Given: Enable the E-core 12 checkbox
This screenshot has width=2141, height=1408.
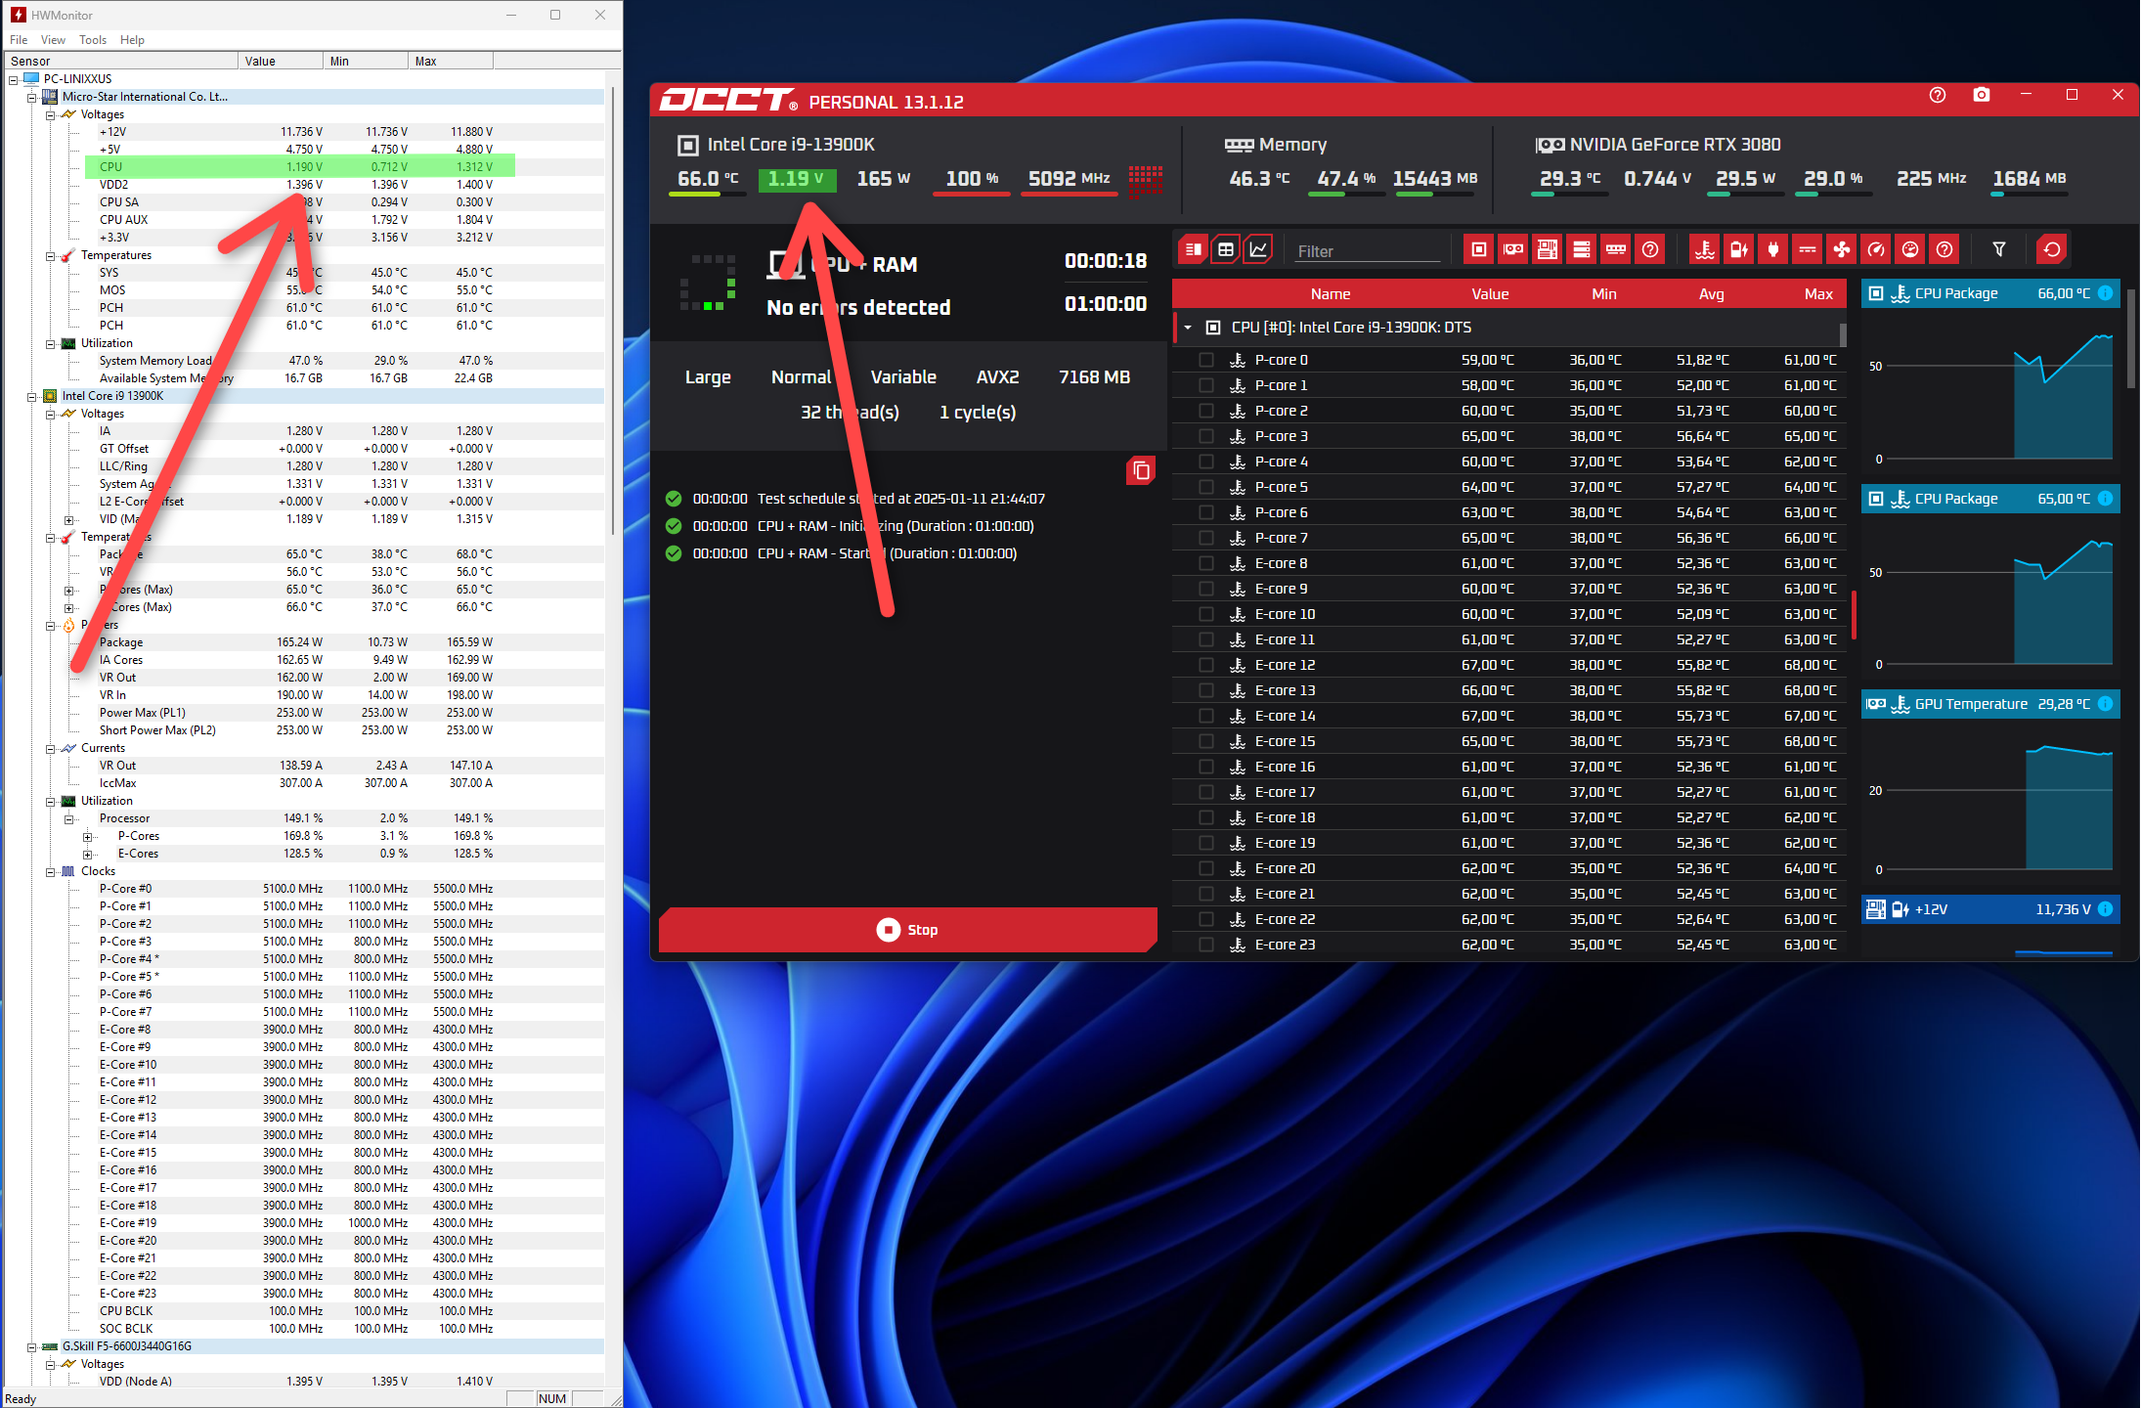Looking at the screenshot, I should click(1206, 665).
